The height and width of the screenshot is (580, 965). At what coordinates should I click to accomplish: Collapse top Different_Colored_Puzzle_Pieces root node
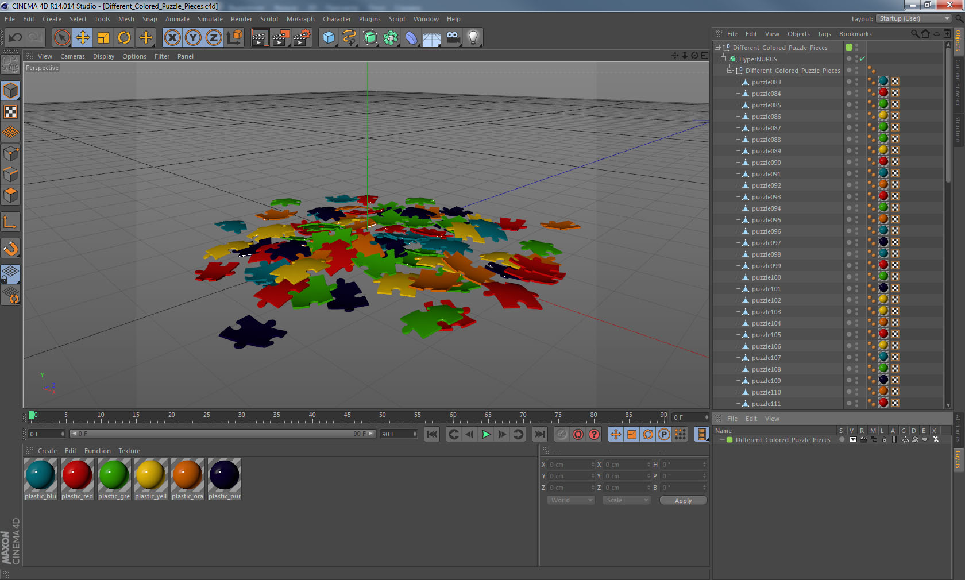(x=717, y=47)
